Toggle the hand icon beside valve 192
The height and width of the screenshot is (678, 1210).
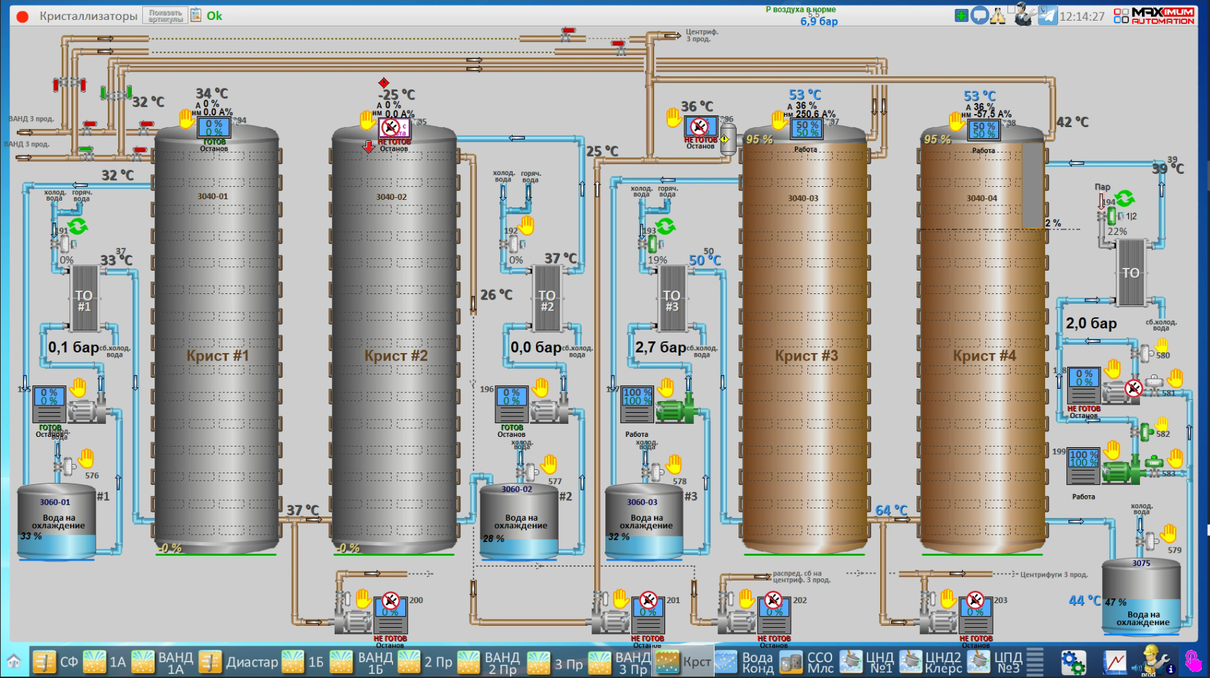pyautogui.click(x=526, y=225)
